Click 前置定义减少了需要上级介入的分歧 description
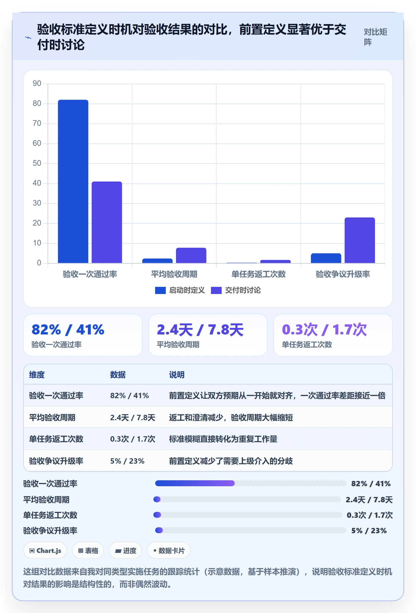The width and height of the screenshot is (416, 613). 231,461
